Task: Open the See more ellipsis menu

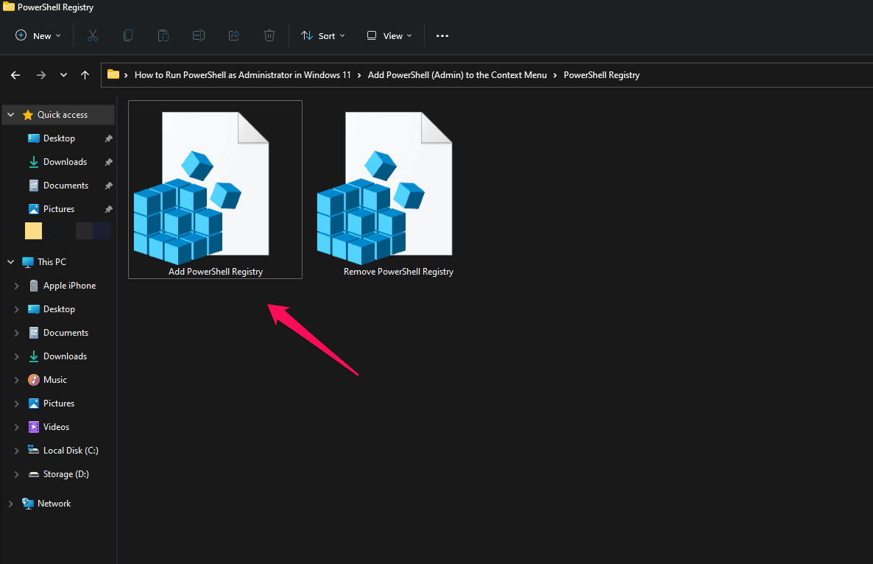Action: [442, 35]
